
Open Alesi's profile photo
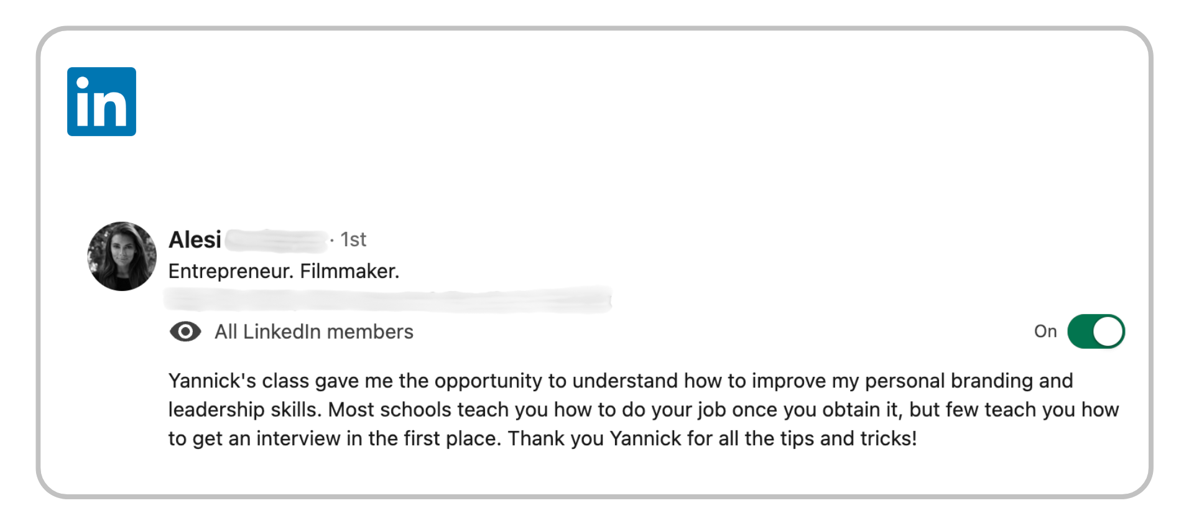pos(122,256)
